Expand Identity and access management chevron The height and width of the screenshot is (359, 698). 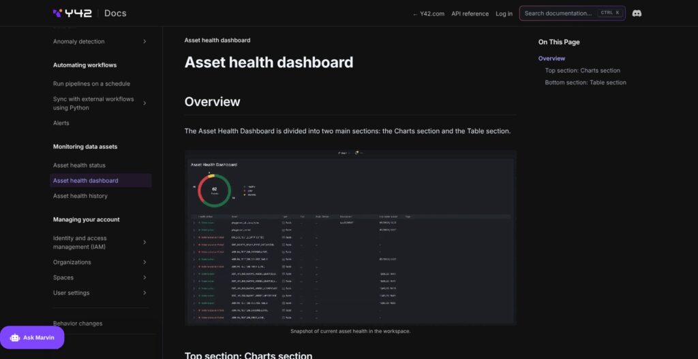click(x=145, y=242)
